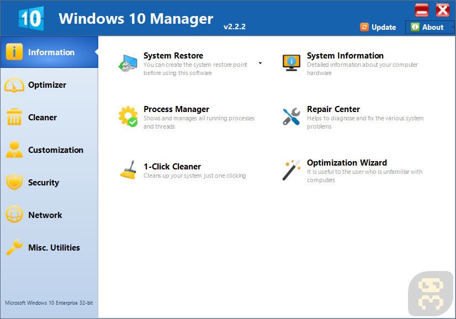This screenshot has height=319, width=456.
Task: Click description 'Shows and manages all running processes'
Action: pyautogui.click(x=199, y=118)
